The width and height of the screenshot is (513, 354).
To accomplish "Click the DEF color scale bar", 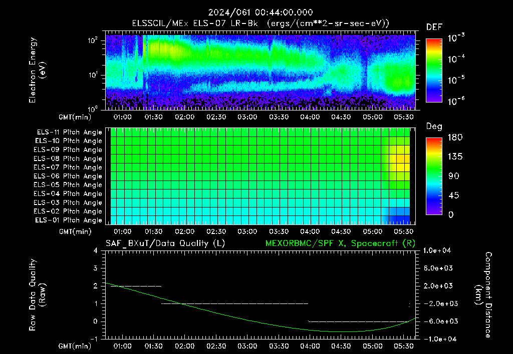I will 434,70.
